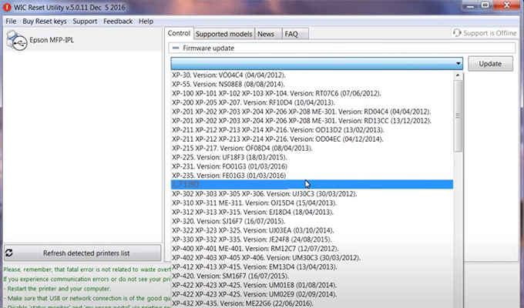Click the WIC Reset Utility title icon
This screenshot has width=524, height=308.
point(7,8)
